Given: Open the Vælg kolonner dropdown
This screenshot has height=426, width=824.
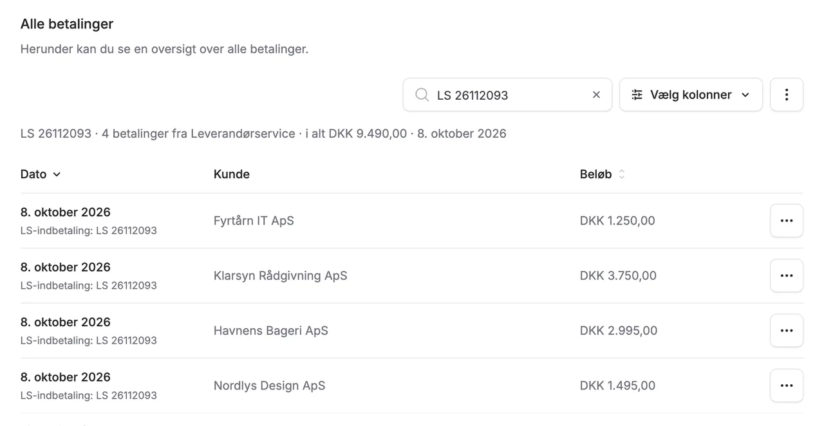Looking at the screenshot, I should click(x=691, y=95).
